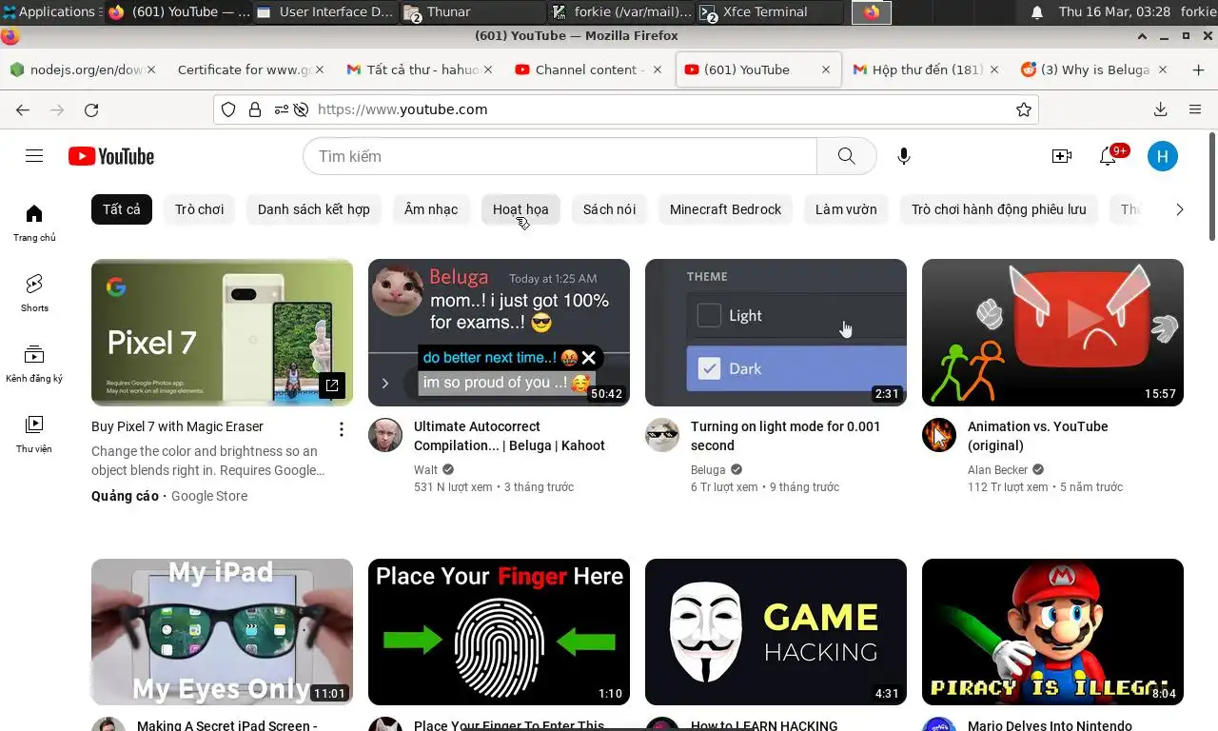Select the Sách nói filter chip

coord(609,209)
